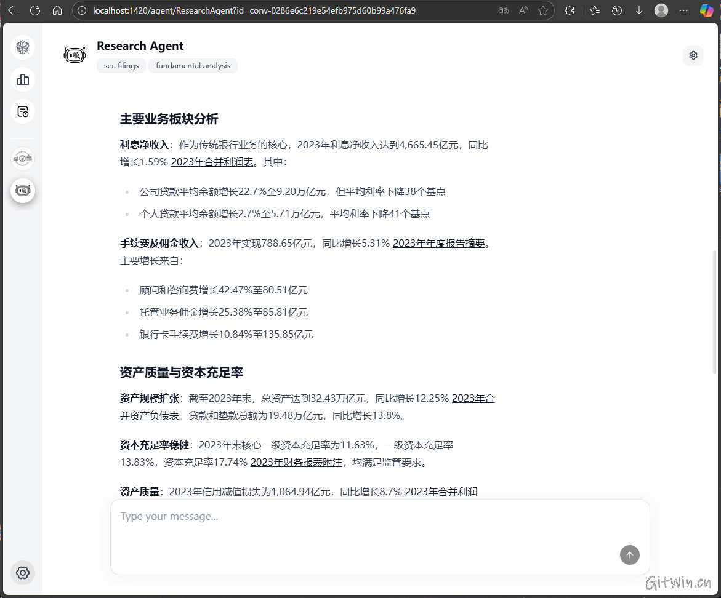Viewport: 721px width, 598px height.
Task: Open settings gear at the sidebar bottom
Action: click(x=23, y=573)
